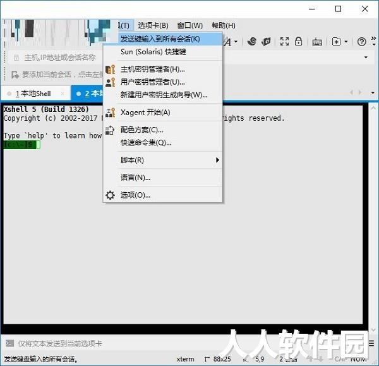
Task: Start Xagent 开始(A) from the menu
Action: pyautogui.click(x=163, y=113)
